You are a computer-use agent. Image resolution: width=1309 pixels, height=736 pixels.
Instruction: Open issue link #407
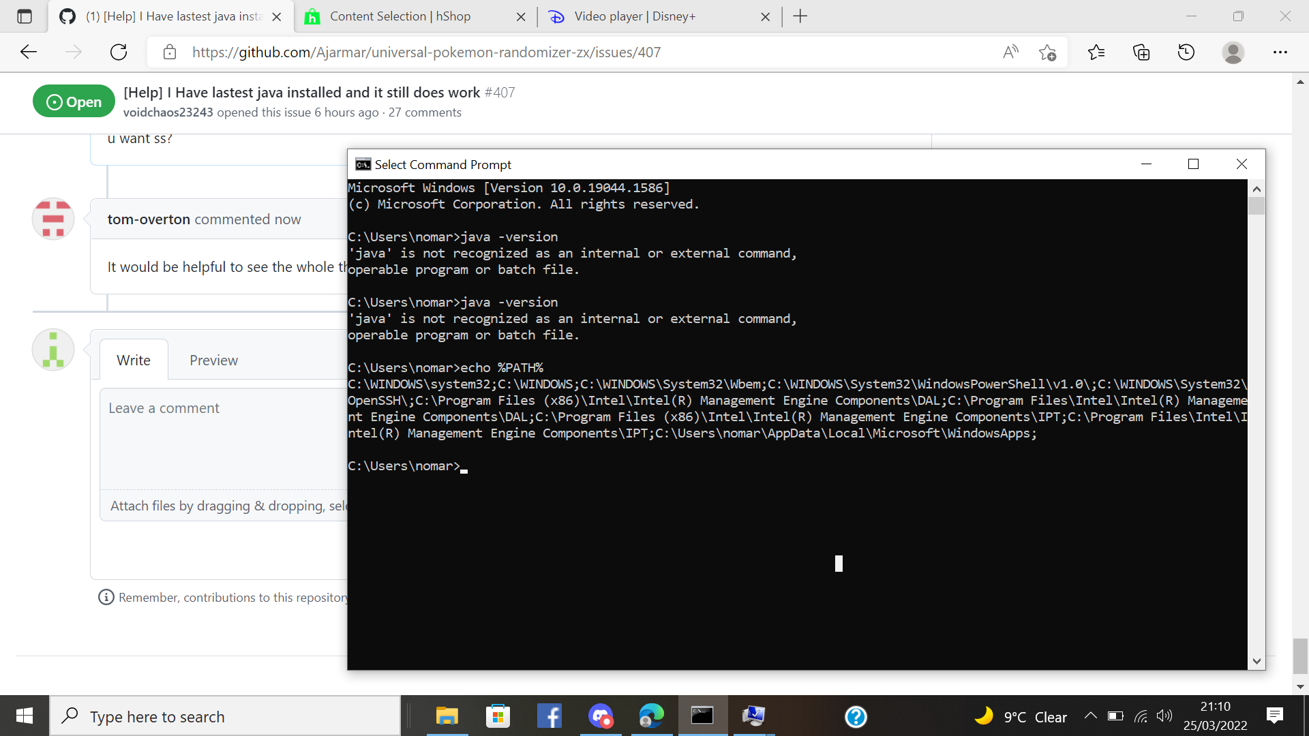click(501, 92)
